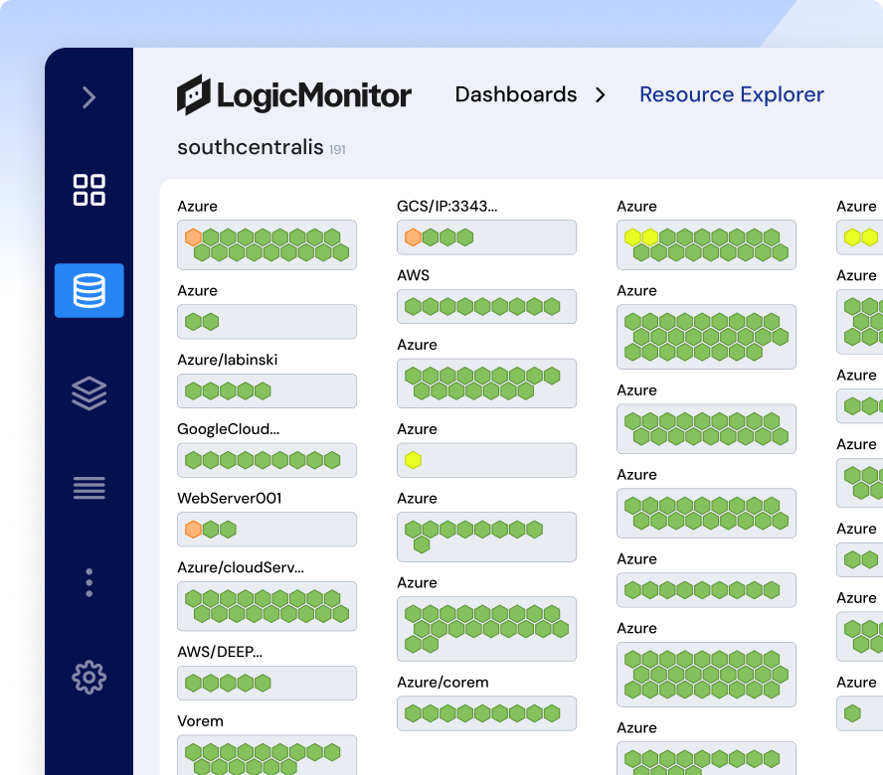Click first hexagon in Azure/cloudServ group
This screenshot has height=775, width=883.
[x=193, y=599]
